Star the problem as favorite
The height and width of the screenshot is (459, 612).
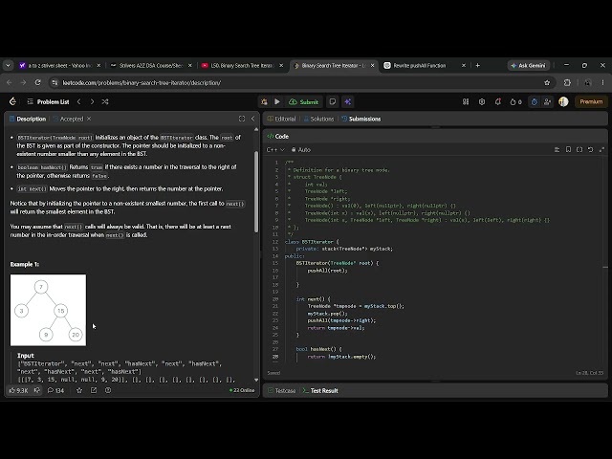coord(79,390)
